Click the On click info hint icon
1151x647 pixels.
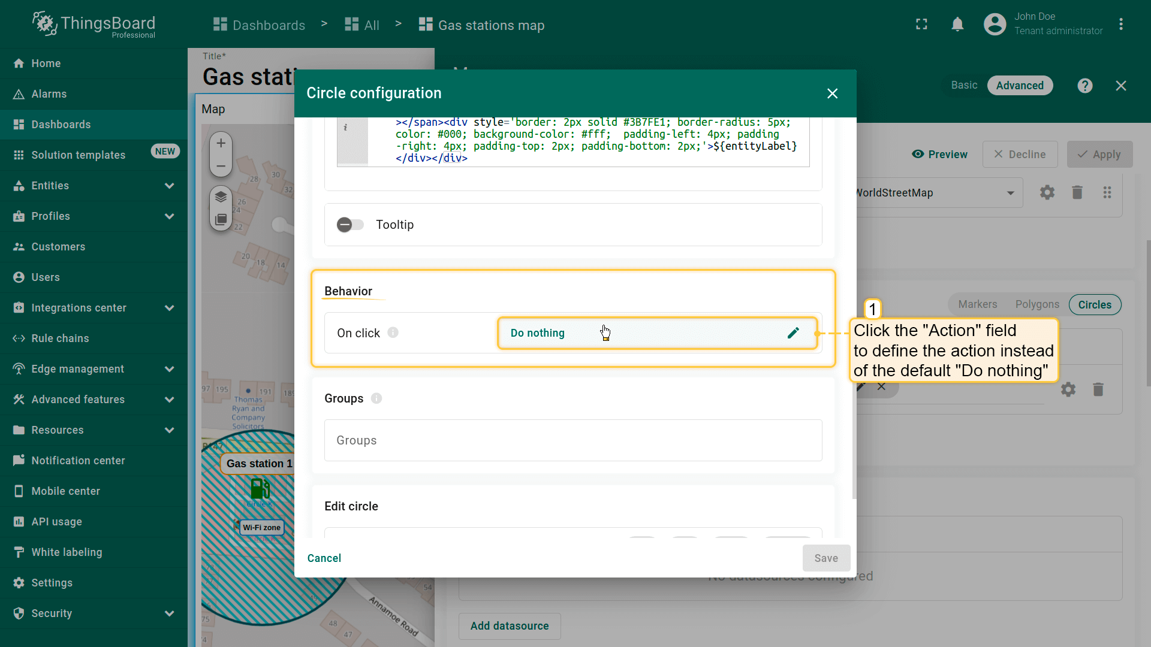[x=393, y=332]
